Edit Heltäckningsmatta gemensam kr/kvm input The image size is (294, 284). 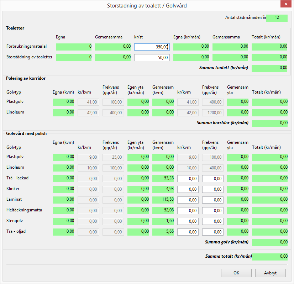click(188, 210)
